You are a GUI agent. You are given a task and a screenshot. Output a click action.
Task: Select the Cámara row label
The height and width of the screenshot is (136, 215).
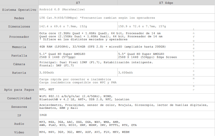click(x=19, y=64)
